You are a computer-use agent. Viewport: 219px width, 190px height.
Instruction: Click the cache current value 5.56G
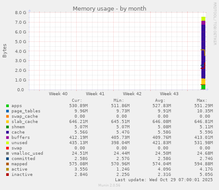81,132
